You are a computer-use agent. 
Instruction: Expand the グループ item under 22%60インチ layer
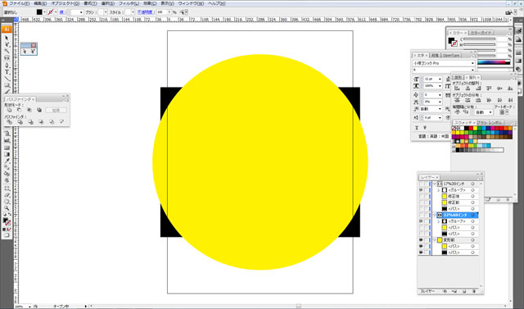(439, 221)
